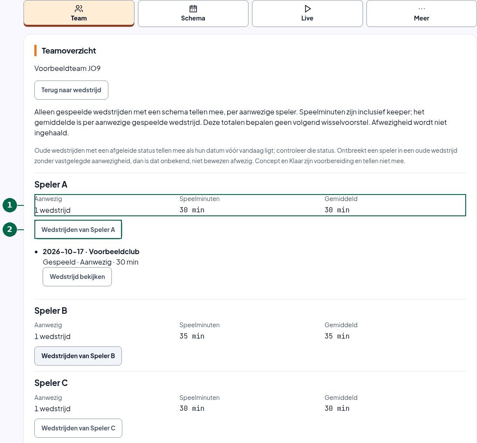Click Terug naar wedstrijd button
This screenshot has width=477, height=443.
click(x=71, y=90)
